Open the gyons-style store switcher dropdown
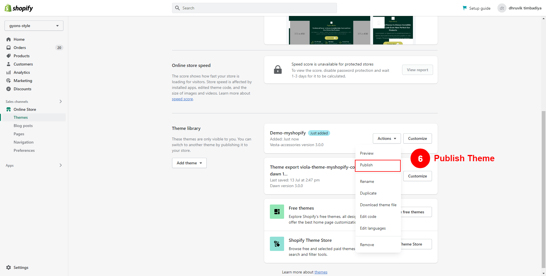This screenshot has height=276, width=546. [34, 26]
